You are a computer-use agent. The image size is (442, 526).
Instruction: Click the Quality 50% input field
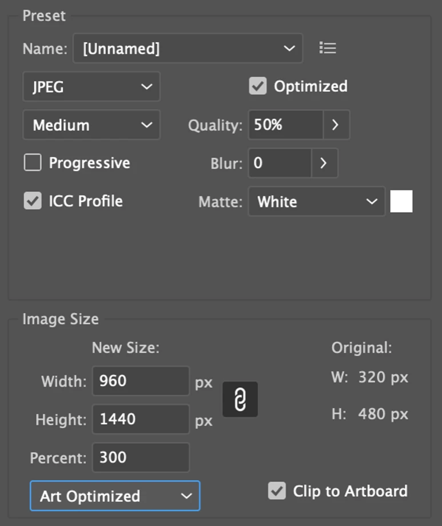285,125
